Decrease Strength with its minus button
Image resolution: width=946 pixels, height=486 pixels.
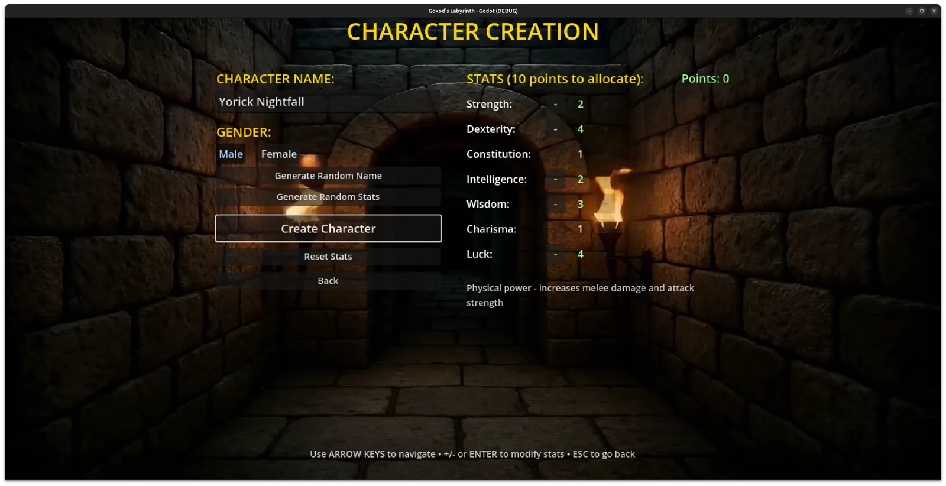[x=555, y=105]
